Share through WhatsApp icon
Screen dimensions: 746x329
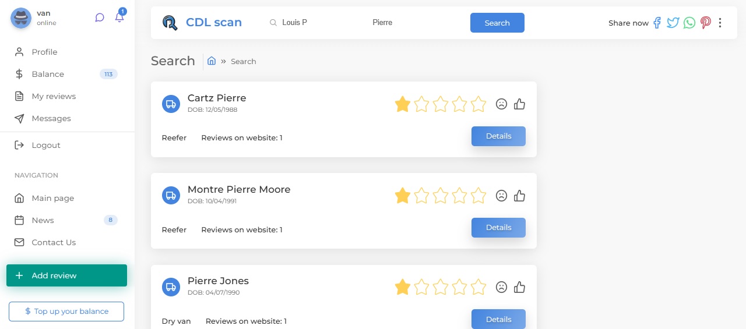point(689,23)
